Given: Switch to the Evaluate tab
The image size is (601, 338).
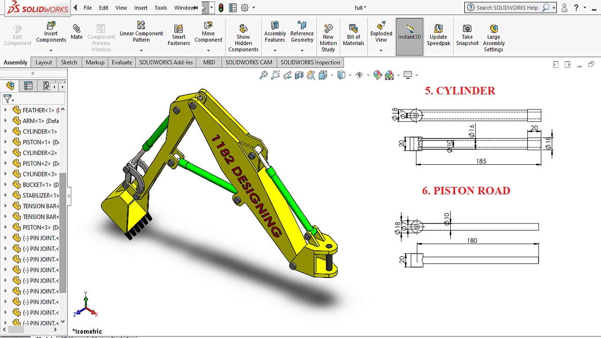Looking at the screenshot, I should [122, 62].
